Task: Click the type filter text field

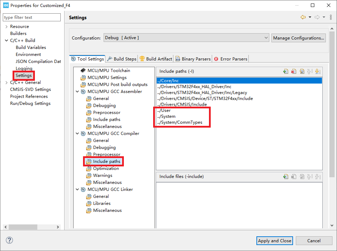Action: click(31, 17)
